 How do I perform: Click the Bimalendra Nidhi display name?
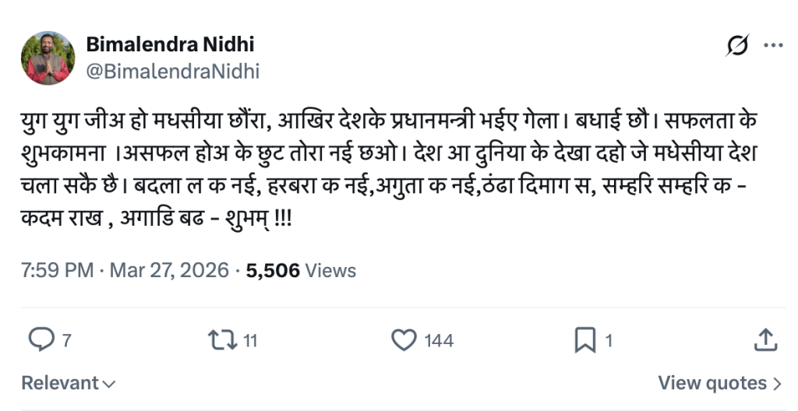coord(170,45)
